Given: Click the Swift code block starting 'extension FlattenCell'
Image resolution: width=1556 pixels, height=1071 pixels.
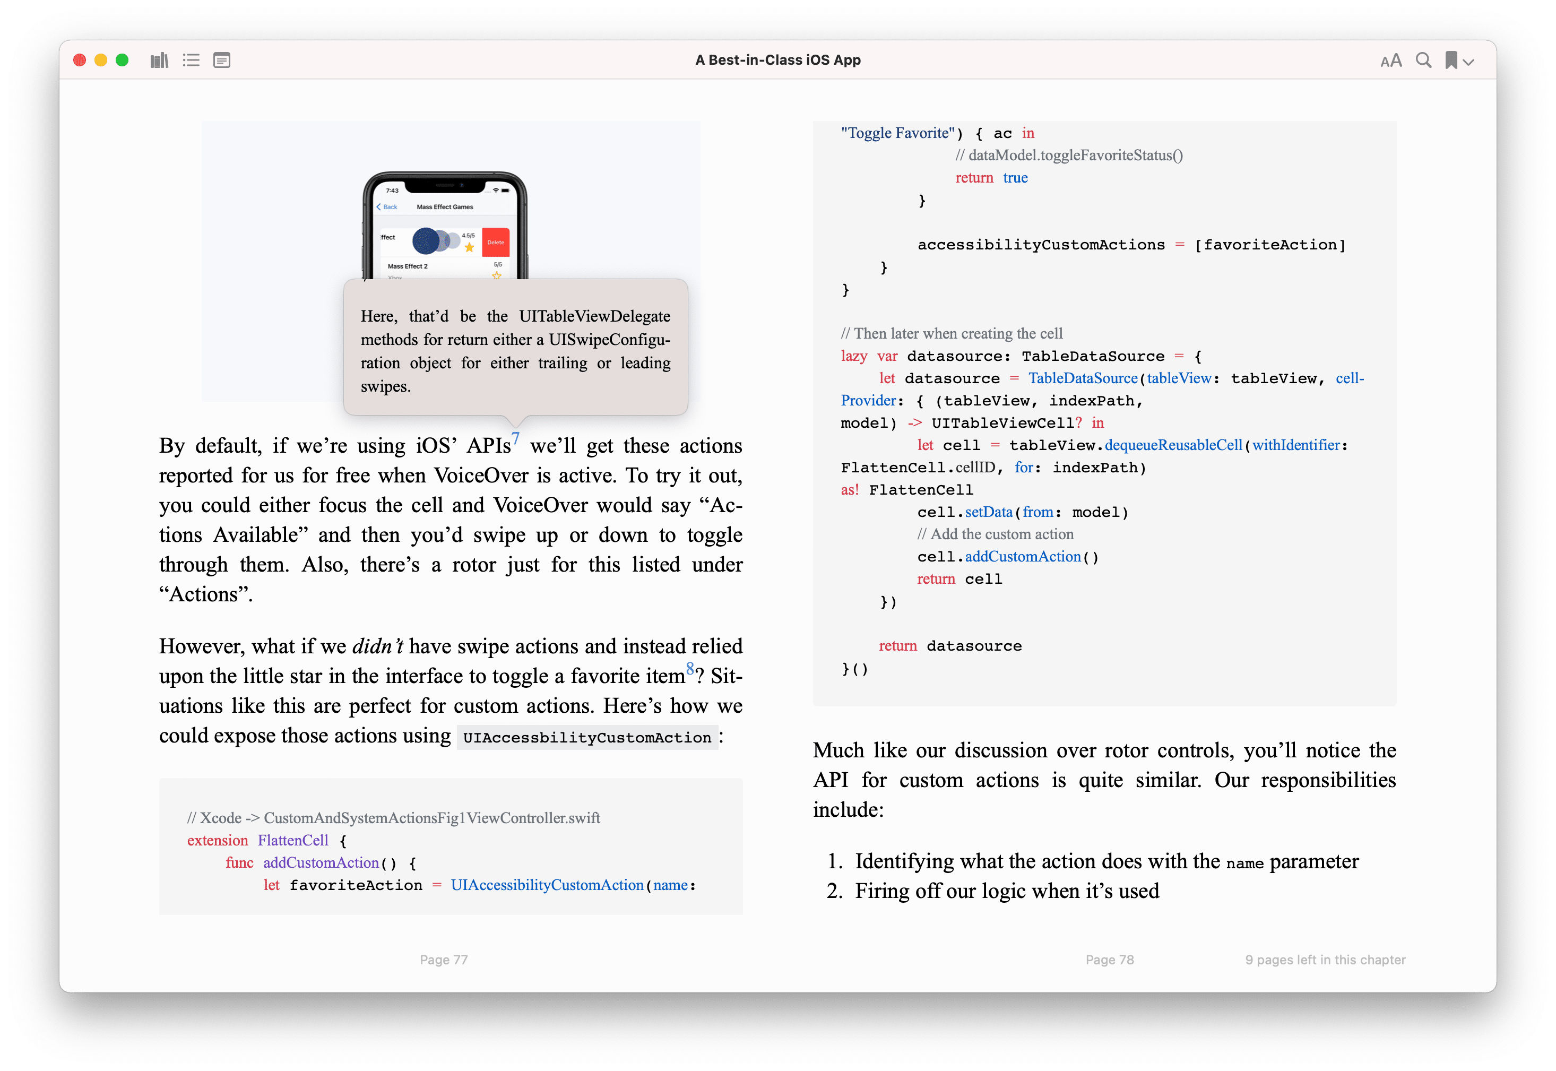Looking at the screenshot, I should (450, 845).
